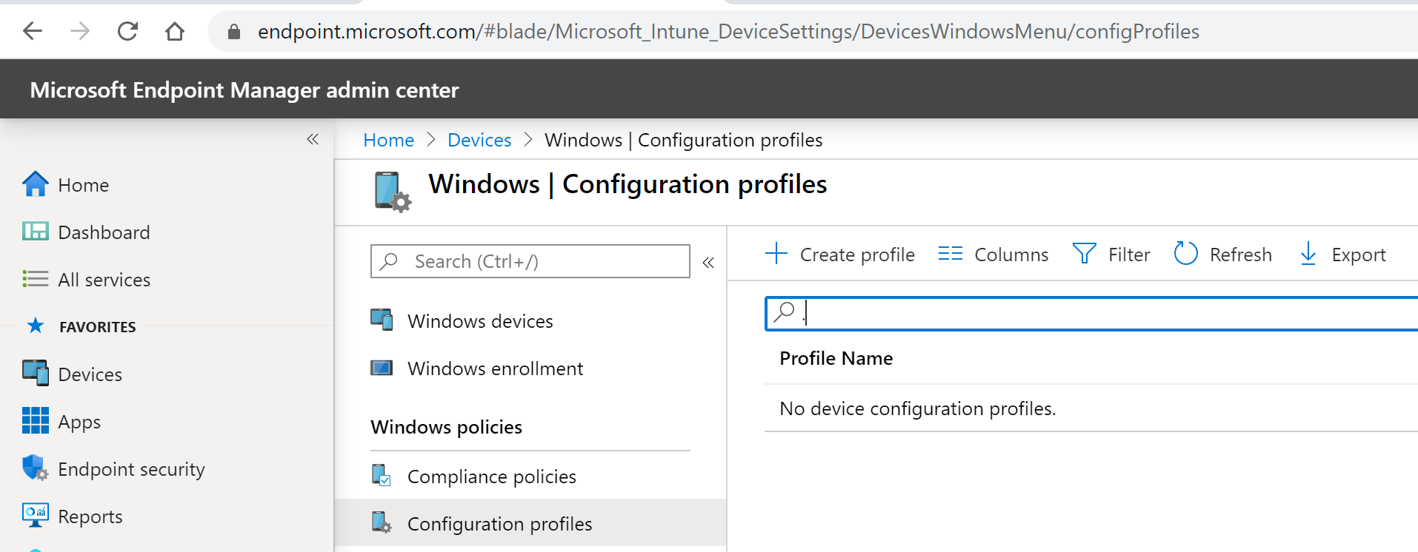Open Dashboard in the left sidebar
This screenshot has width=1418, height=552.
click(x=104, y=232)
